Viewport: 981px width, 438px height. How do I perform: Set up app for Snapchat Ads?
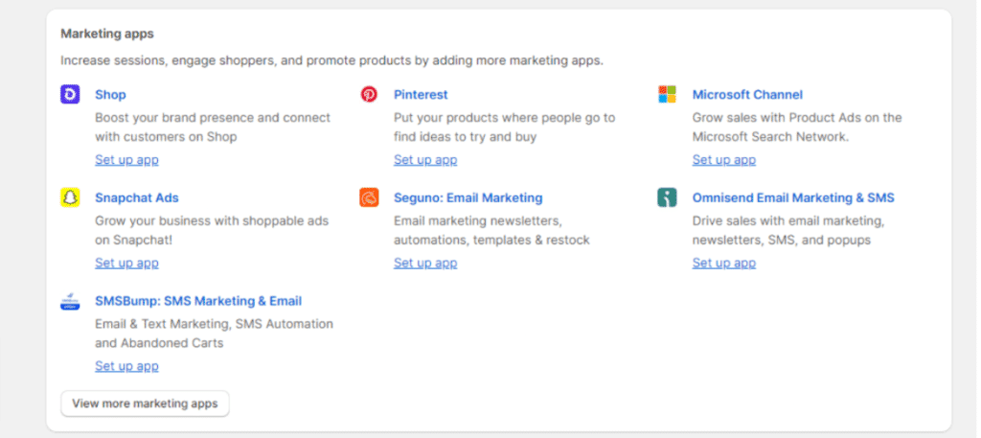click(x=126, y=263)
